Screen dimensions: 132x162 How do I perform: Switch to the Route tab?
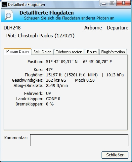(x=92, y=52)
